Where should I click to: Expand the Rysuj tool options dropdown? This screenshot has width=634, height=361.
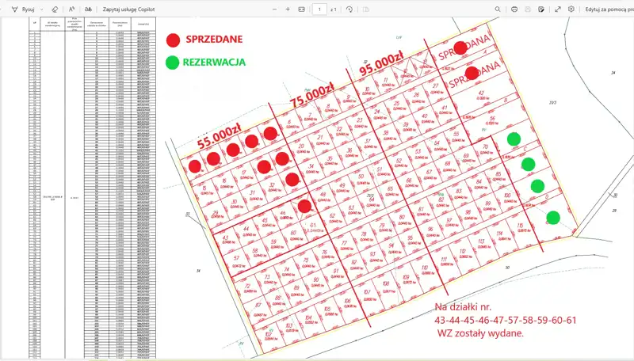[41, 9]
